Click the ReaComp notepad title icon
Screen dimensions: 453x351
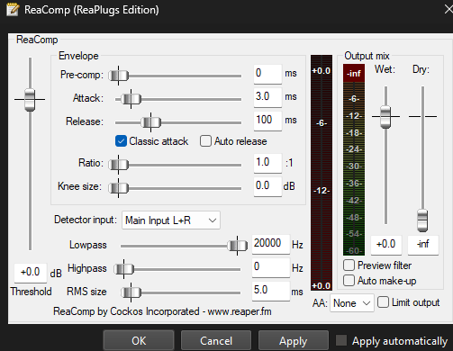pos(13,9)
